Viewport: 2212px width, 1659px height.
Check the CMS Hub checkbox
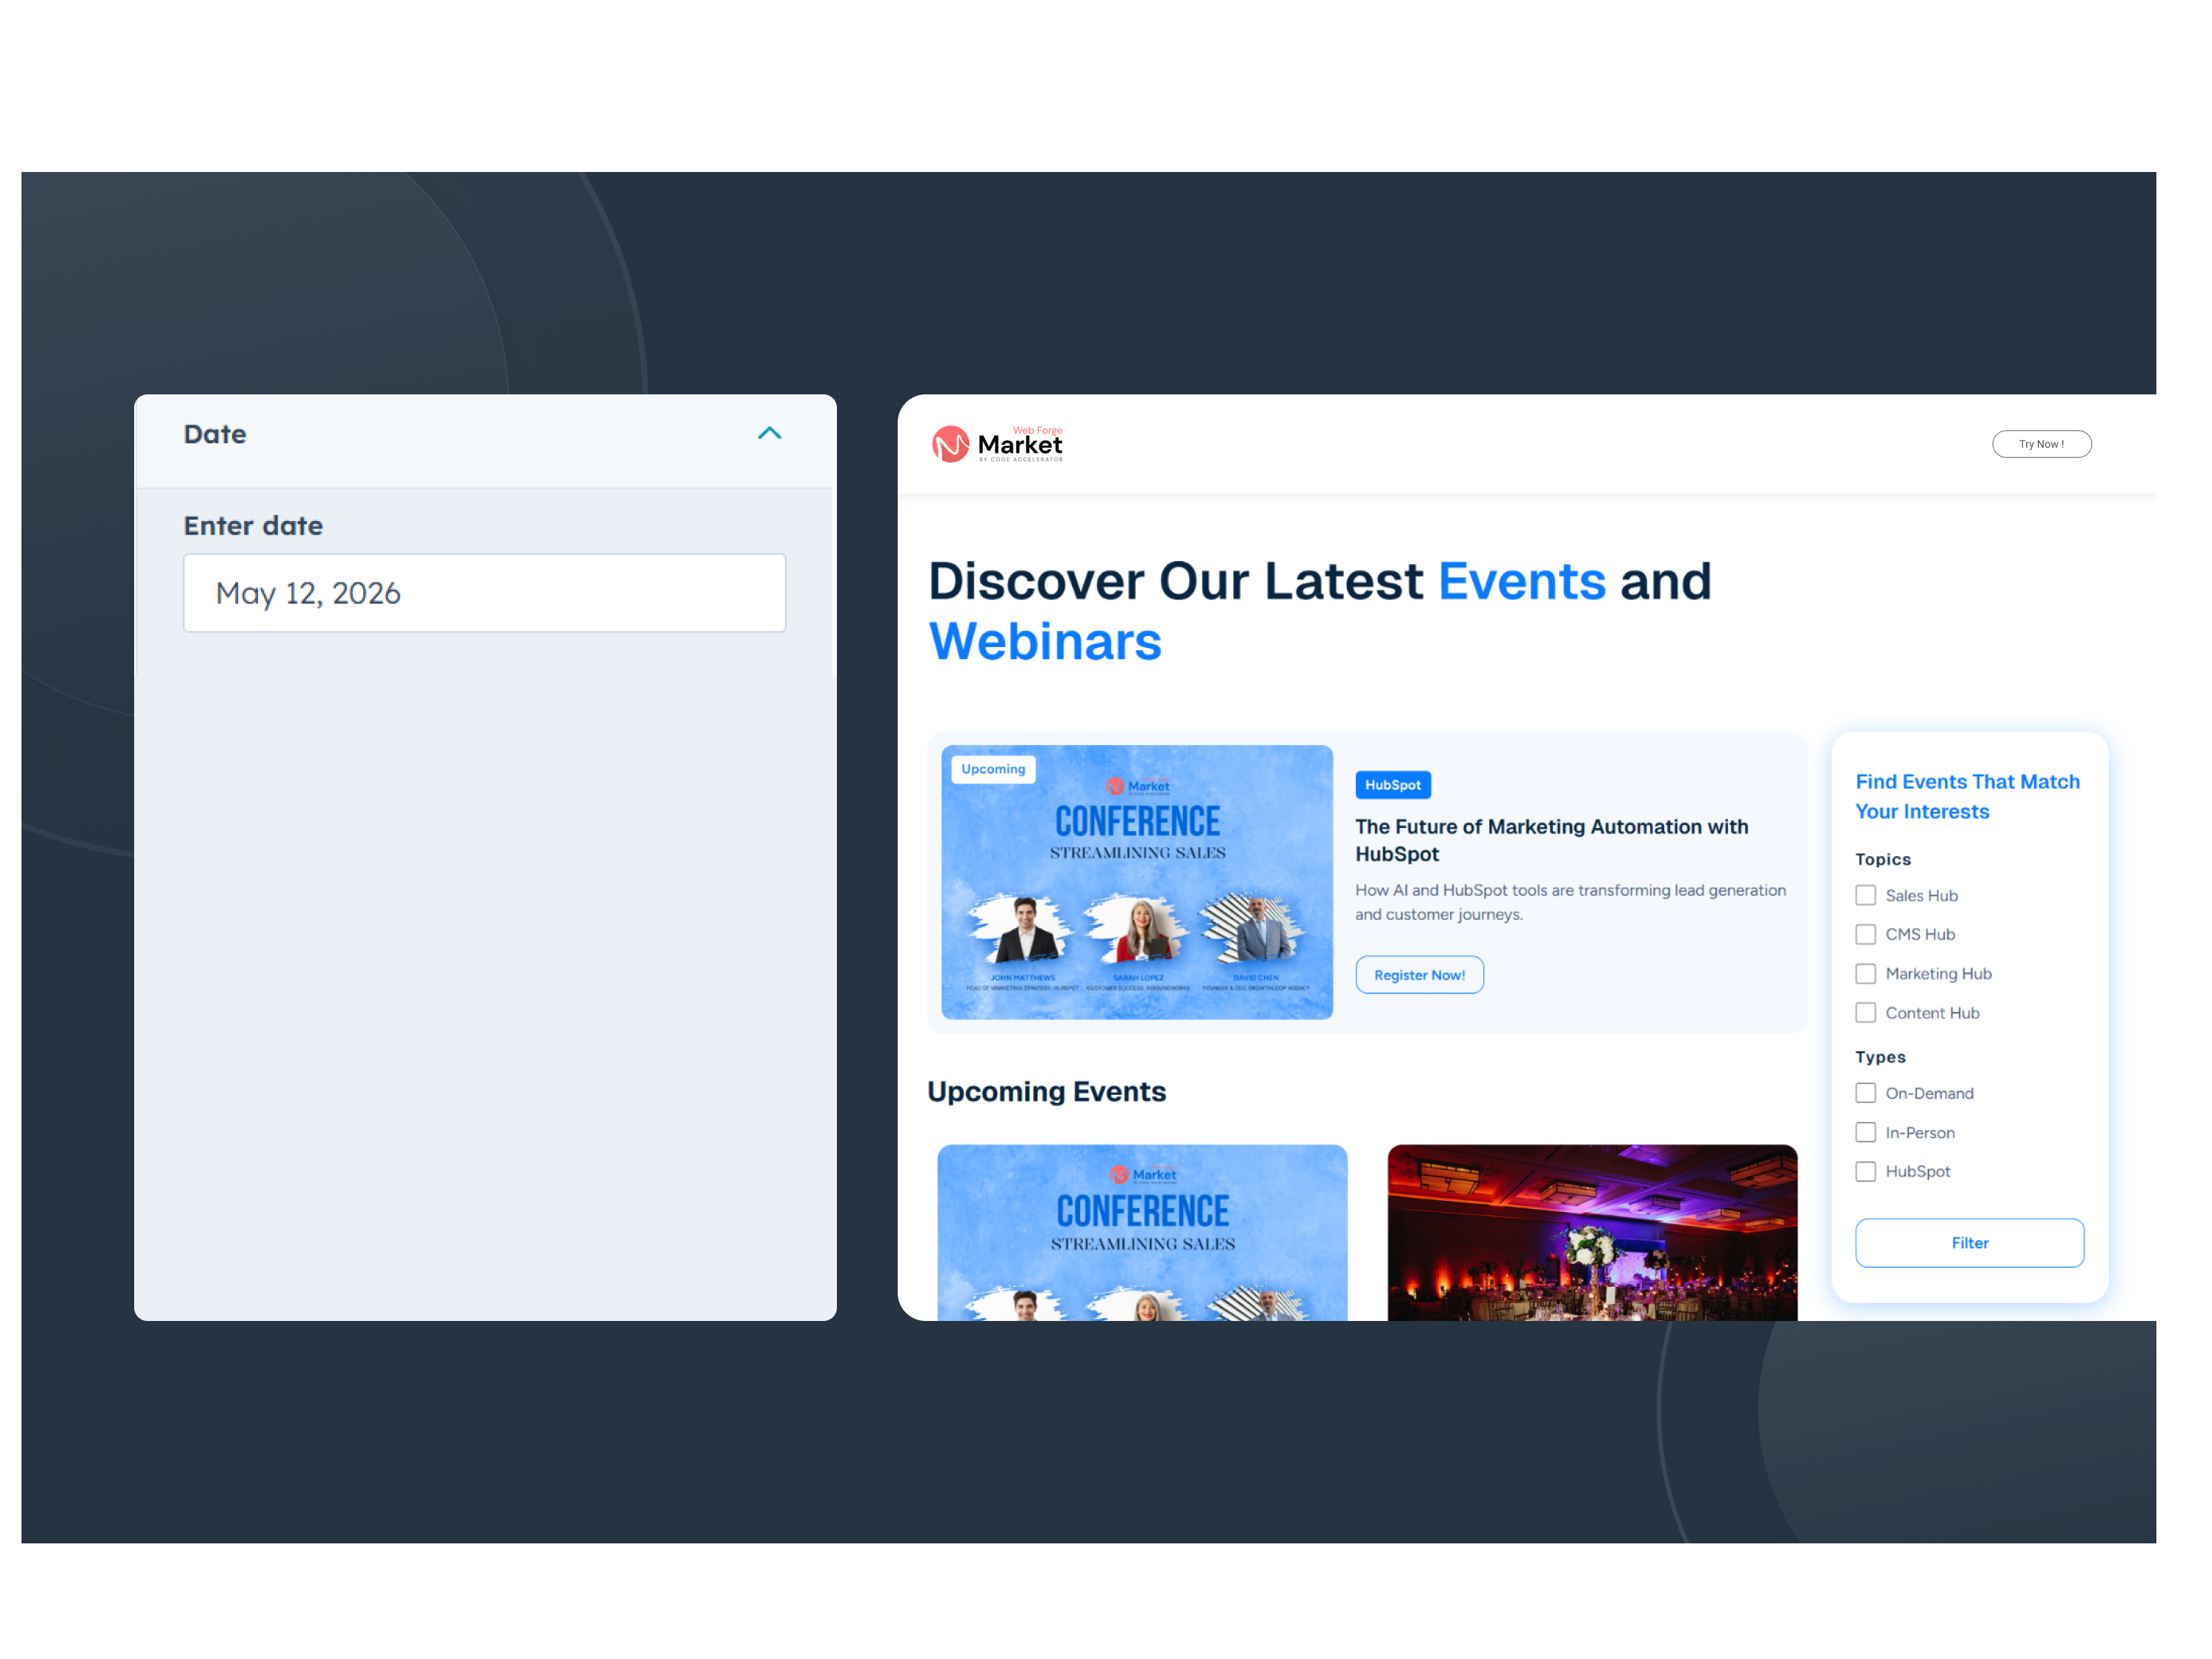pos(1865,934)
